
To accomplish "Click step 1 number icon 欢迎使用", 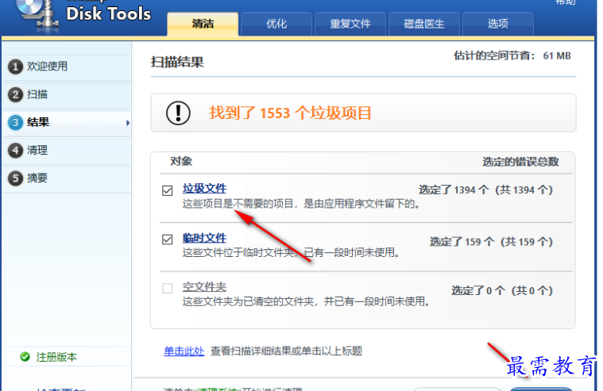I will [15, 67].
